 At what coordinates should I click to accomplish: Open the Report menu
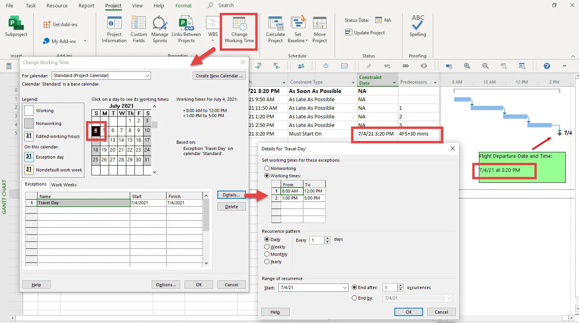[x=86, y=5]
